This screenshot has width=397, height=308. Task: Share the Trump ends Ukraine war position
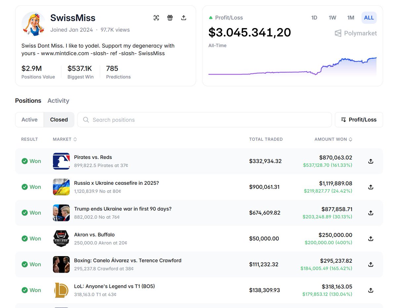click(371, 212)
